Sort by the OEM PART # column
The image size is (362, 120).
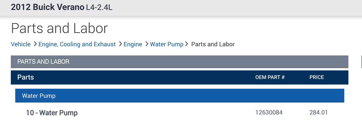click(x=270, y=78)
